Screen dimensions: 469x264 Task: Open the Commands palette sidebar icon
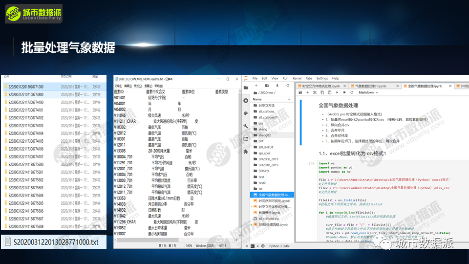pos(246,113)
